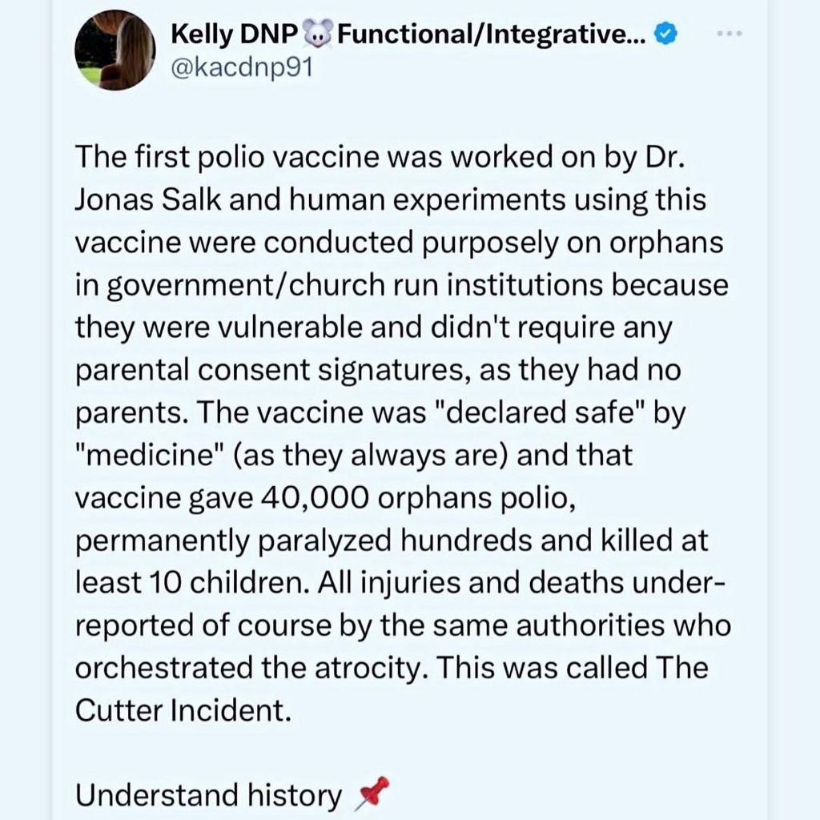This screenshot has width=820, height=820.
Task: Click the words "Understand history"
Action: (208, 795)
